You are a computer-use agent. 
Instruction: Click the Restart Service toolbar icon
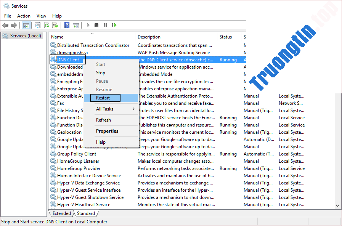[114, 25]
